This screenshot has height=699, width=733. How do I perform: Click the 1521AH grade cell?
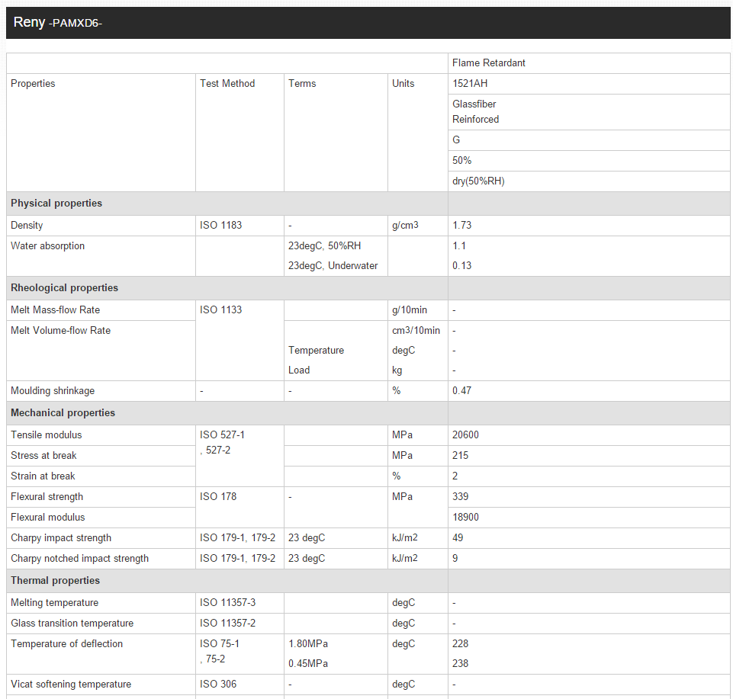[589, 84]
